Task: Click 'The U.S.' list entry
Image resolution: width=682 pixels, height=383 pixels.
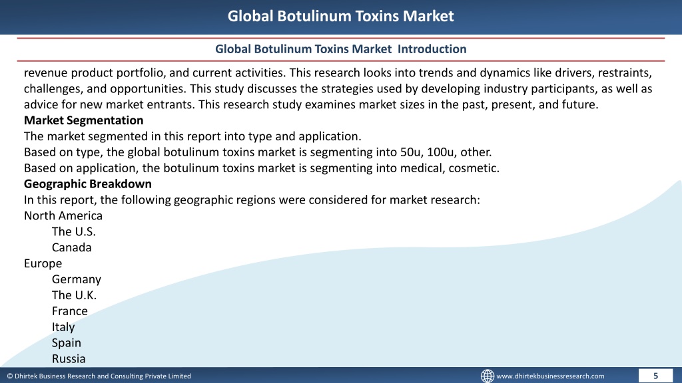Action: 73,231
